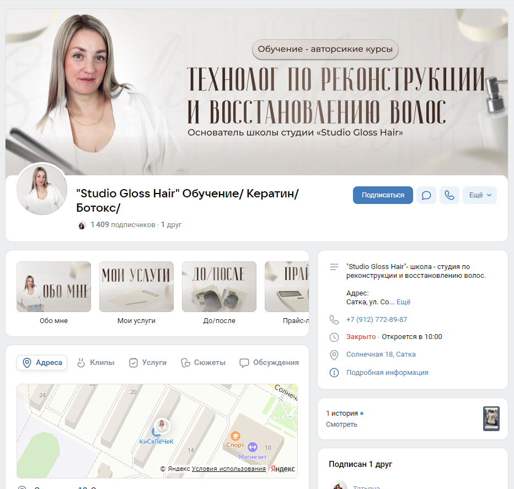Click the 1 409 подписчиков text

click(x=123, y=225)
